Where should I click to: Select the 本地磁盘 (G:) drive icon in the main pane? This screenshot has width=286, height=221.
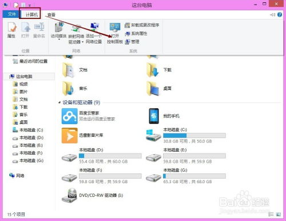(153, 178)
